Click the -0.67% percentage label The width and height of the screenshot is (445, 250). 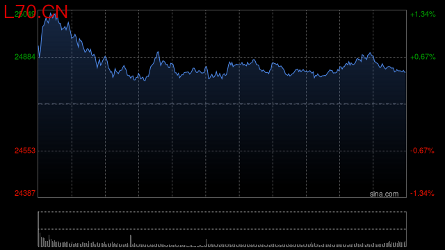(422, 151)
